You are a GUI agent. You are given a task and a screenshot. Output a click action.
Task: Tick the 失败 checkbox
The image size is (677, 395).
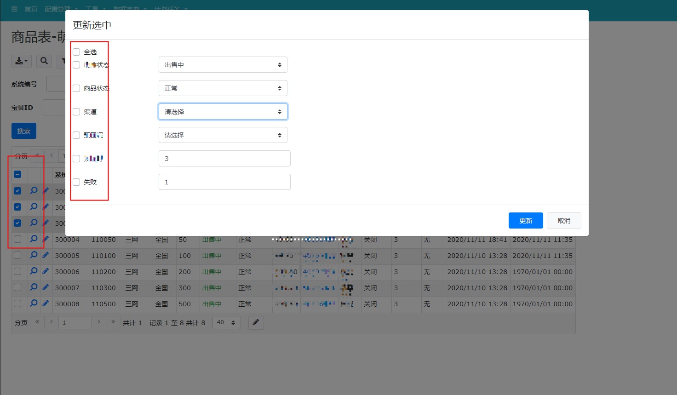[76, 182]
